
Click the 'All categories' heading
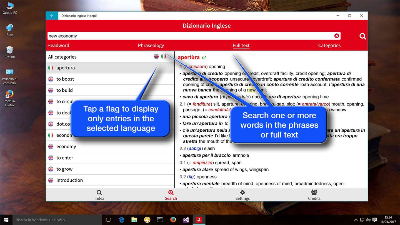click(x=62, y=57)
